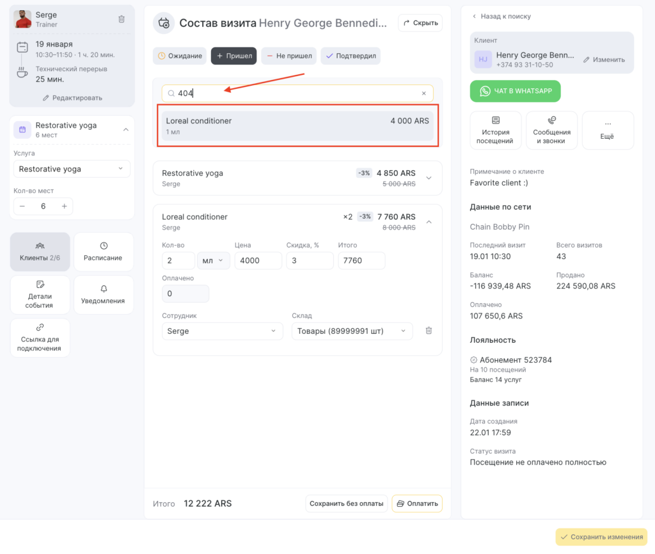Increase seat count with the plus stepper

(64, 206)
